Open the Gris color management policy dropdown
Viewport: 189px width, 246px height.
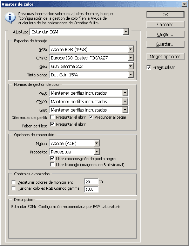89,110
